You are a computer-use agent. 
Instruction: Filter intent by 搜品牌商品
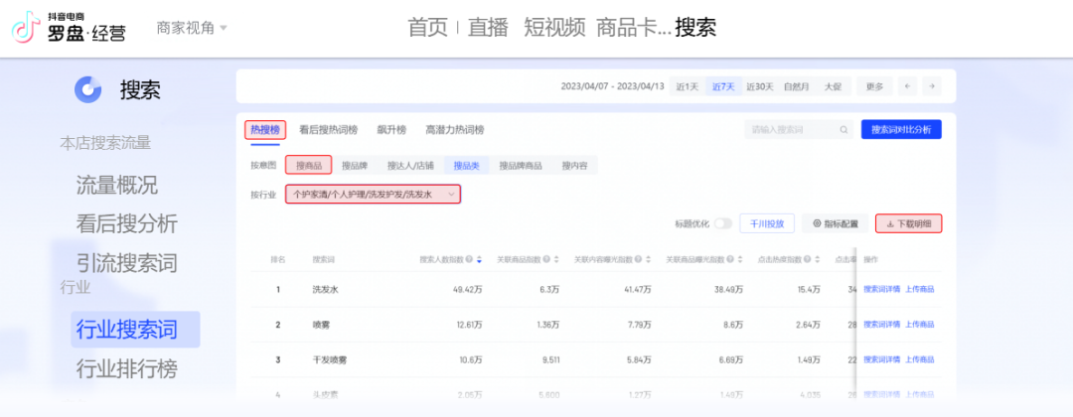point(521,166)
